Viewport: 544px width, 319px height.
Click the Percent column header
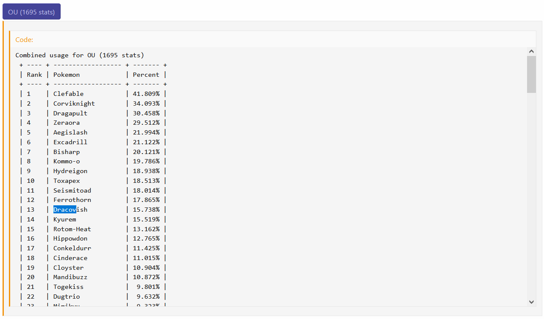(x=146, y=75)
